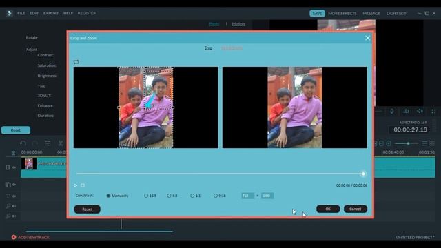
Task: Open MORE EFFECTS
Action: click(342, 14)
